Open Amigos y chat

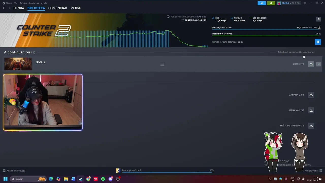tap(313, 171)
